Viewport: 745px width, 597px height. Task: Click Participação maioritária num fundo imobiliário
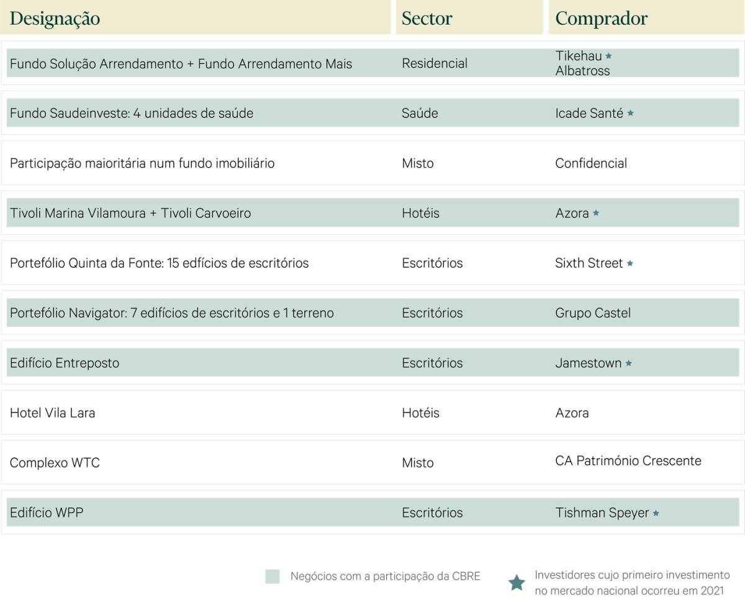142,163
